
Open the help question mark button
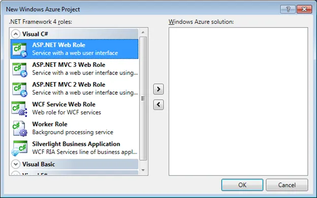tap(288, 9)
